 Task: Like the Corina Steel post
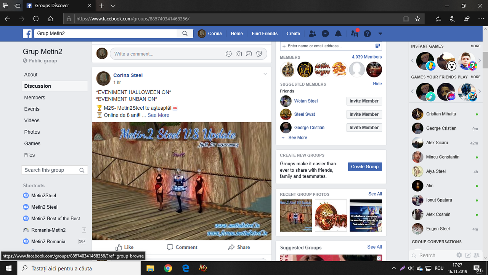pos(125,247)
